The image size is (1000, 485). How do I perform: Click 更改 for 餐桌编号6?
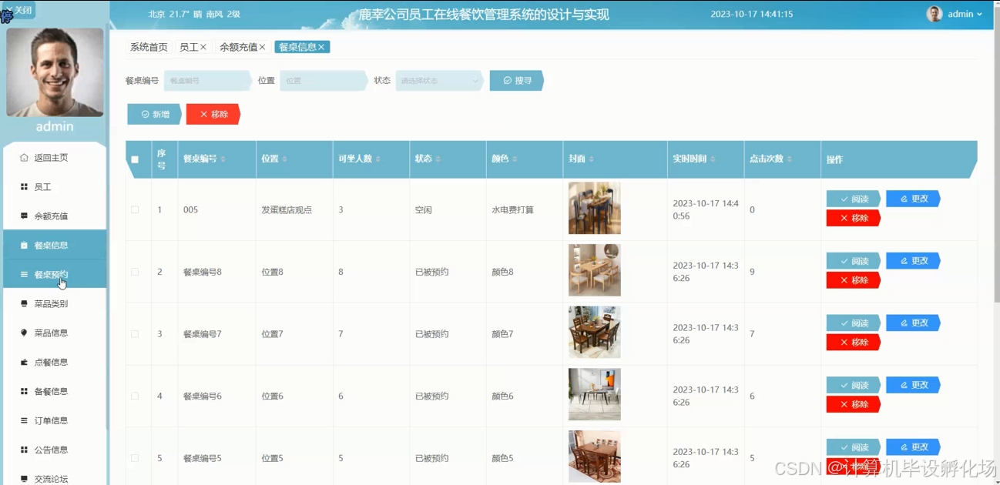pos(913,385)
